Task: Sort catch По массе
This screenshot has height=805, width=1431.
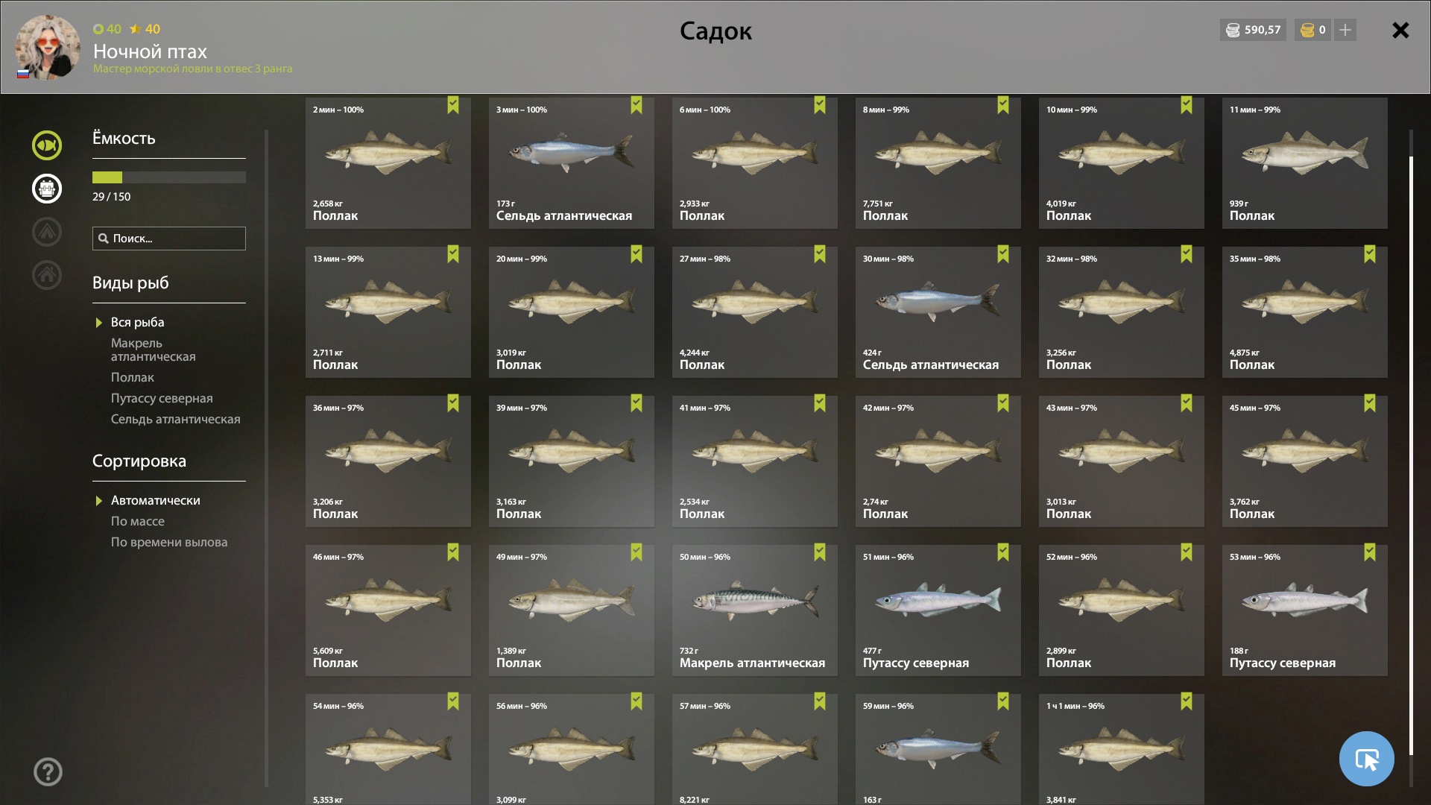Action: point(138,521)
